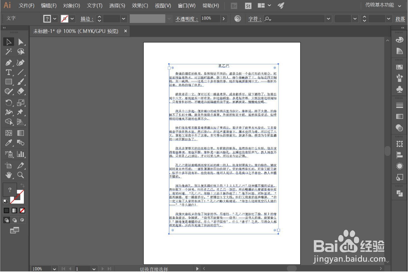Set fill mode to Gradient
This screenshot has width=408, height=273.
coord(15,210)
